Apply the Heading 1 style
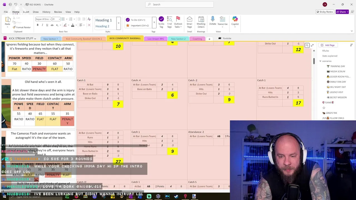This screenshot has height=200, width=356. tap(103, 20)
